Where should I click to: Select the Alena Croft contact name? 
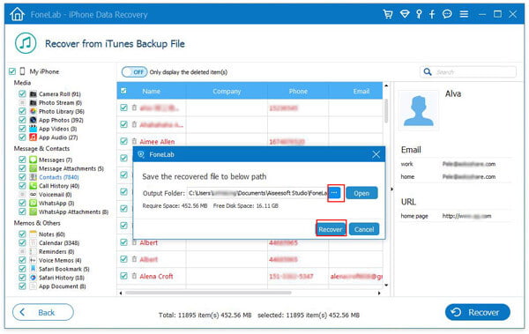157,277
